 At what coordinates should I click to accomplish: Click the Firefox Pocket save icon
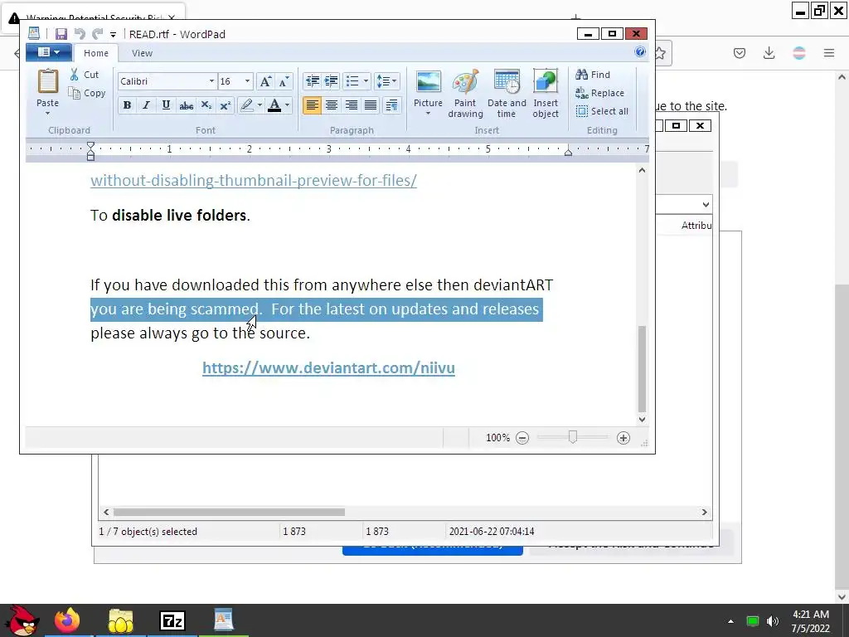pyautogui.click(x=739, y=52)
